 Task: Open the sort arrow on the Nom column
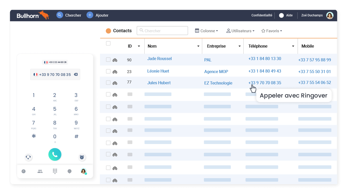point(198,46)
